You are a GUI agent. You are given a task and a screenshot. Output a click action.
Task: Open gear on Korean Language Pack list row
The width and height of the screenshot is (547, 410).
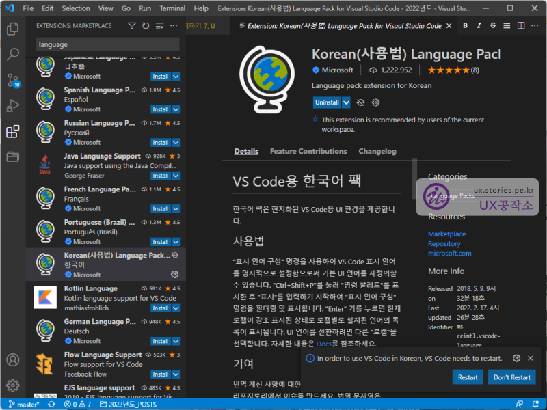(x=175, y=275)
